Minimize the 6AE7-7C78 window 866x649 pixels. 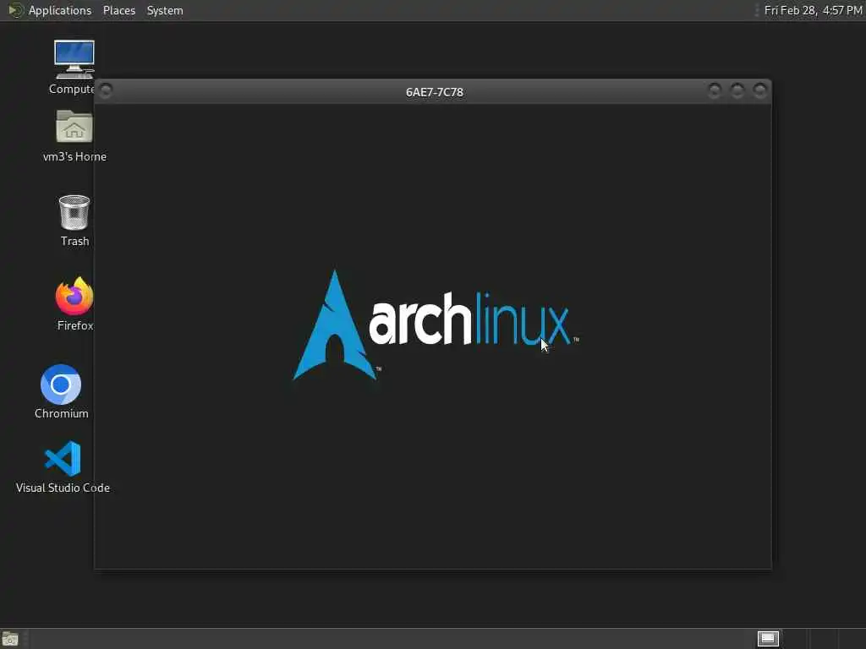tap(715, 90)
